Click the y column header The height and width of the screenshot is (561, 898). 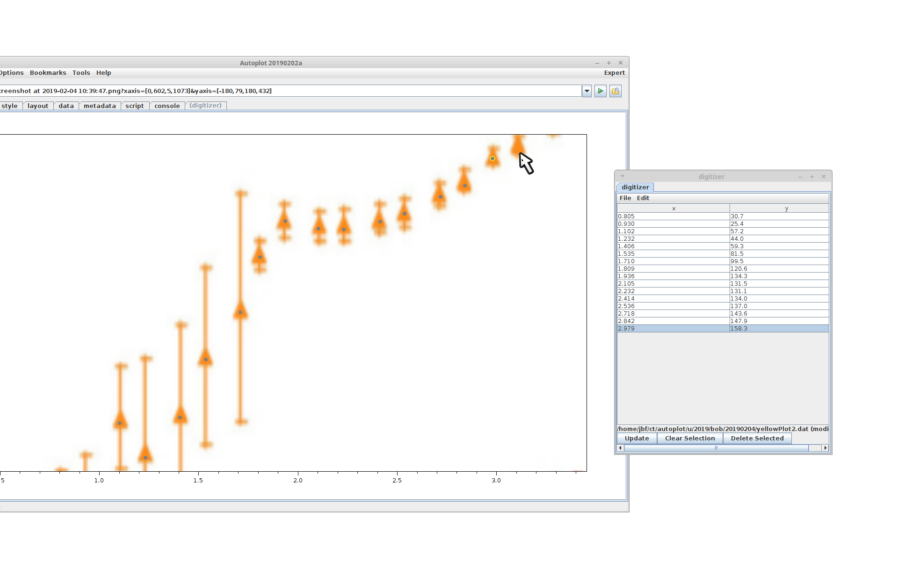tap(779, 209)
